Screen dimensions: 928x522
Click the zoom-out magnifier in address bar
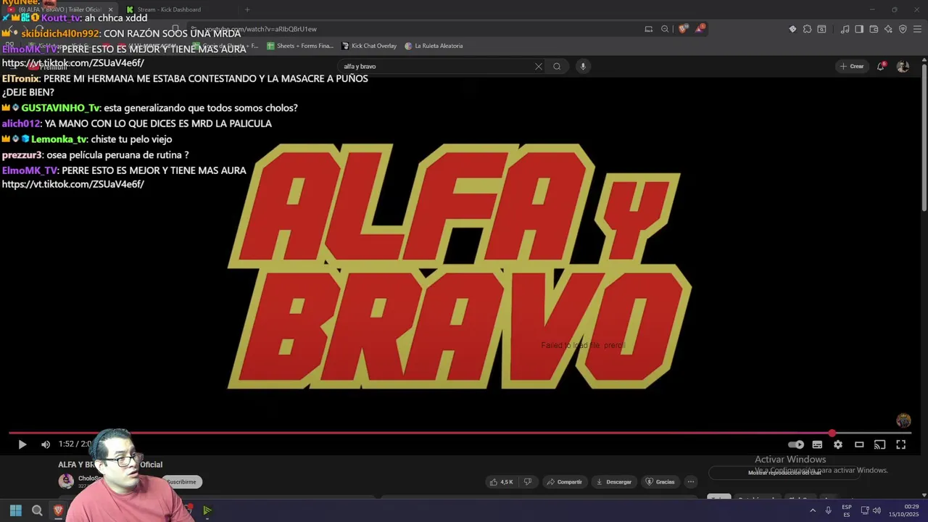coord(665,29)
